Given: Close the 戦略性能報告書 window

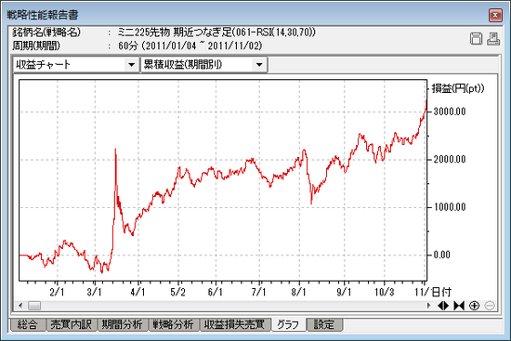Looking at the screenshot, I should coord(495,15).
